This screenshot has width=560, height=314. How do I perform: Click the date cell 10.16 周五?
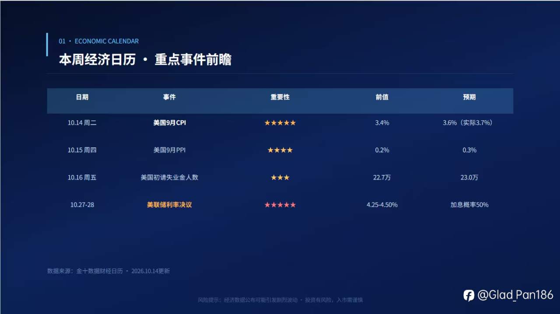(82, 178)
